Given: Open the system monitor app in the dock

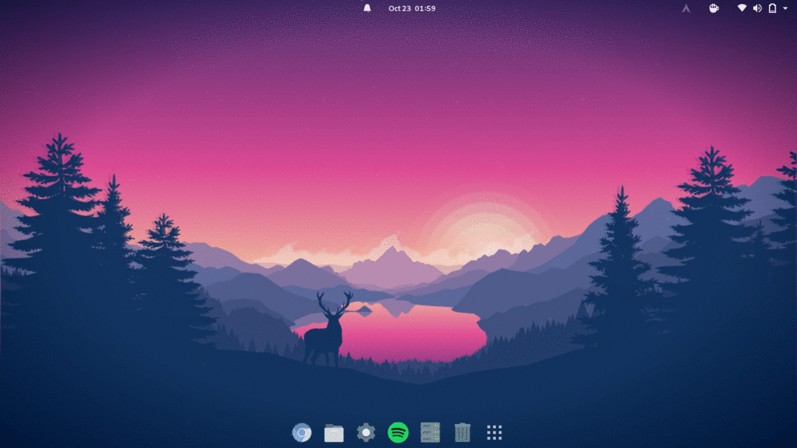Looking at the screenshot, I should pyautogui.click(x=429, y=431).
